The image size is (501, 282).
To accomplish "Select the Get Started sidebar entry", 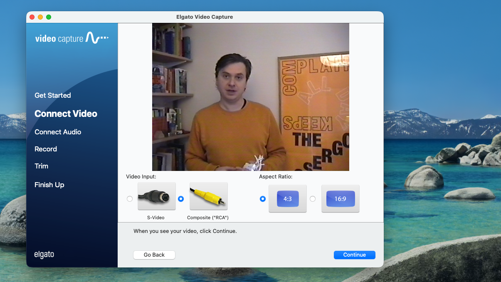I will click(x=52, y=95).
